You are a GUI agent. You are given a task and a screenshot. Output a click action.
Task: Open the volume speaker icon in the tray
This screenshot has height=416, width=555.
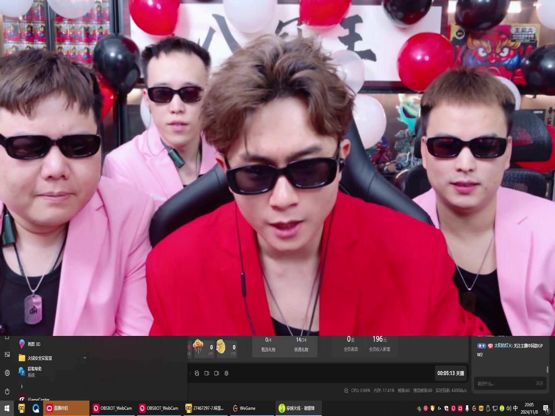(509, 408)
